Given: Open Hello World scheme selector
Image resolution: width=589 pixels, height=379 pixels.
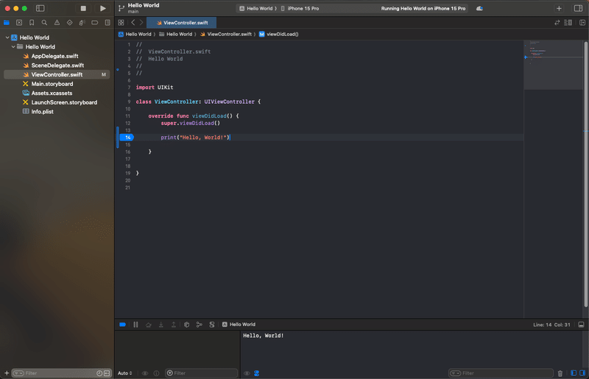Looking at the screenshot, I should [x=258, y=8].
